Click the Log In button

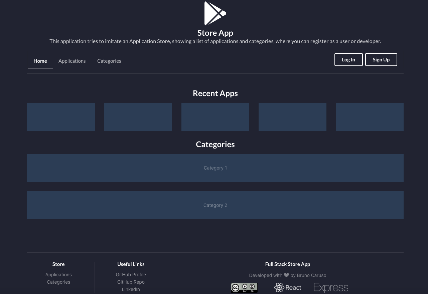348,59
